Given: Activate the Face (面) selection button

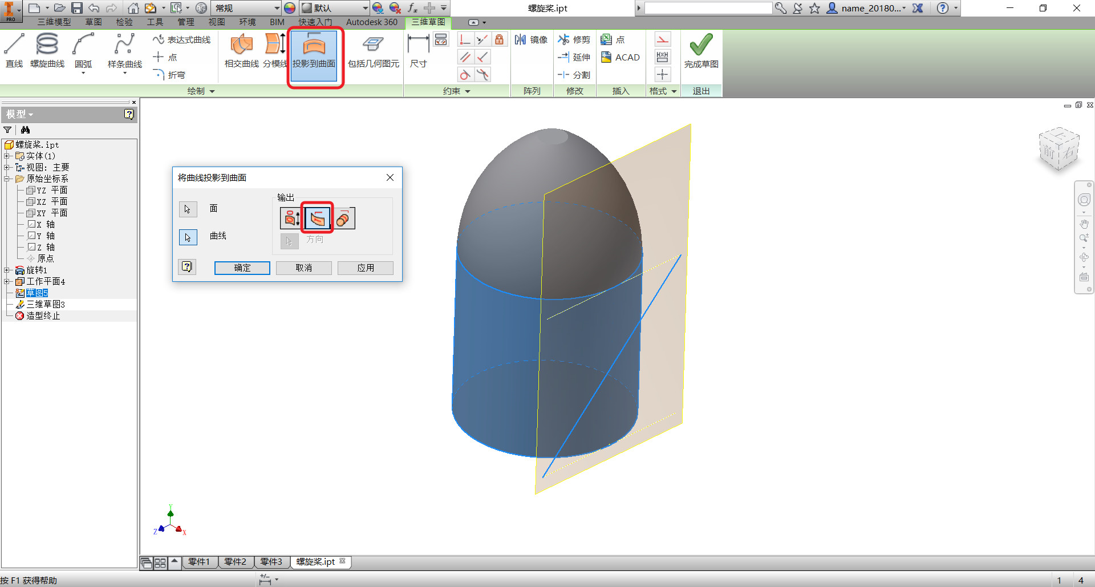Looking at the screenshot, I should 188,209.
